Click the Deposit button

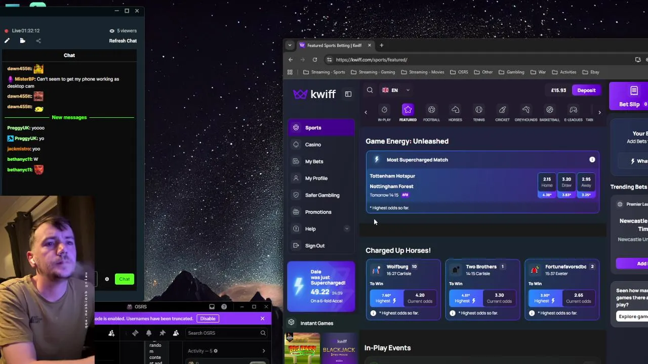[x=586, y=90]
